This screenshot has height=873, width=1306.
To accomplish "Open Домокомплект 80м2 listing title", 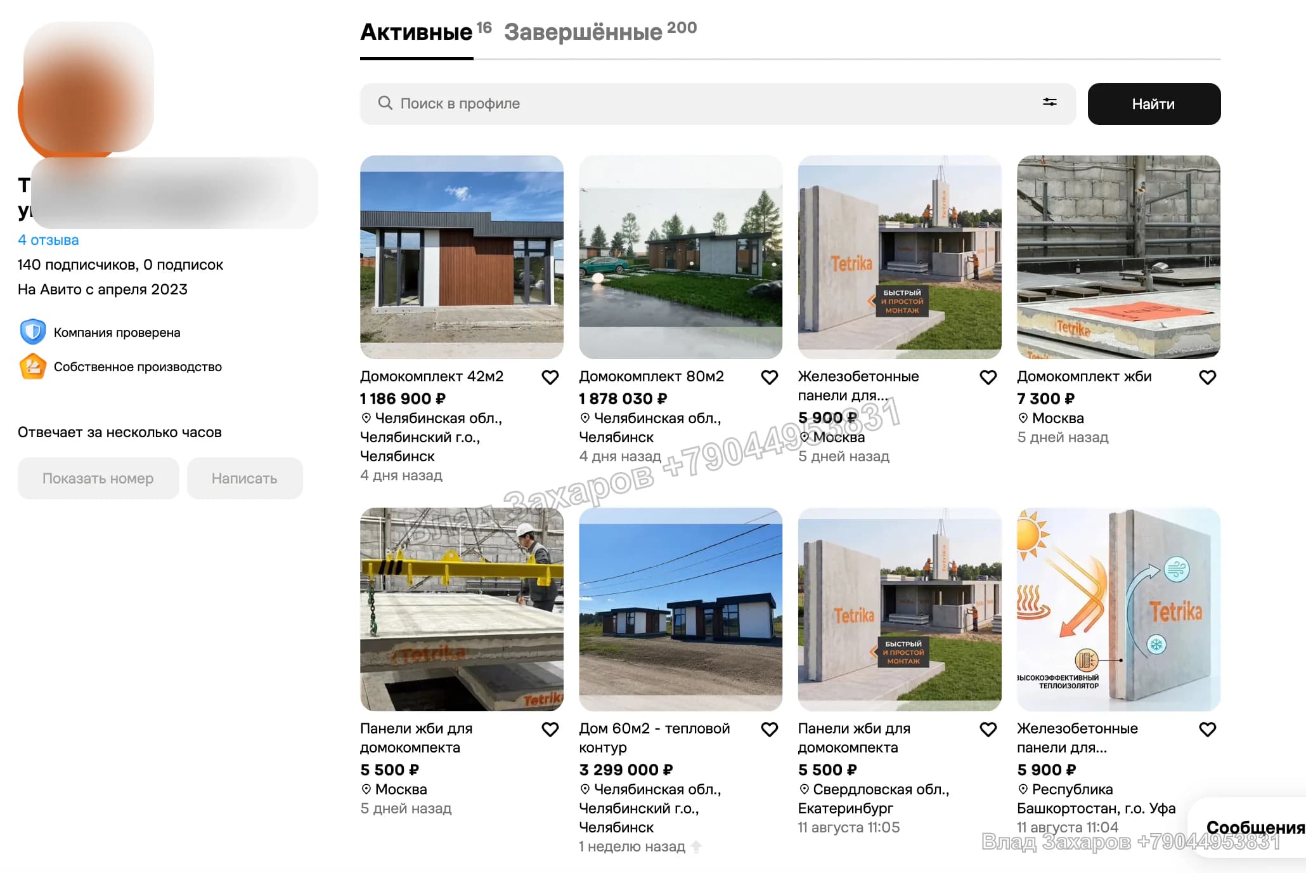I will (651, 376).
